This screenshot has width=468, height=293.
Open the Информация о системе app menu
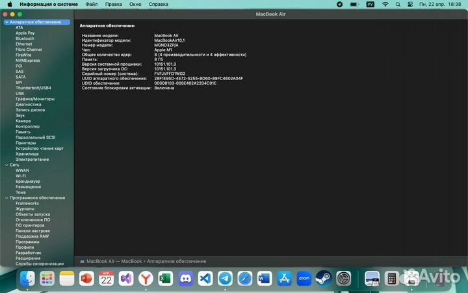coord(49,4)
